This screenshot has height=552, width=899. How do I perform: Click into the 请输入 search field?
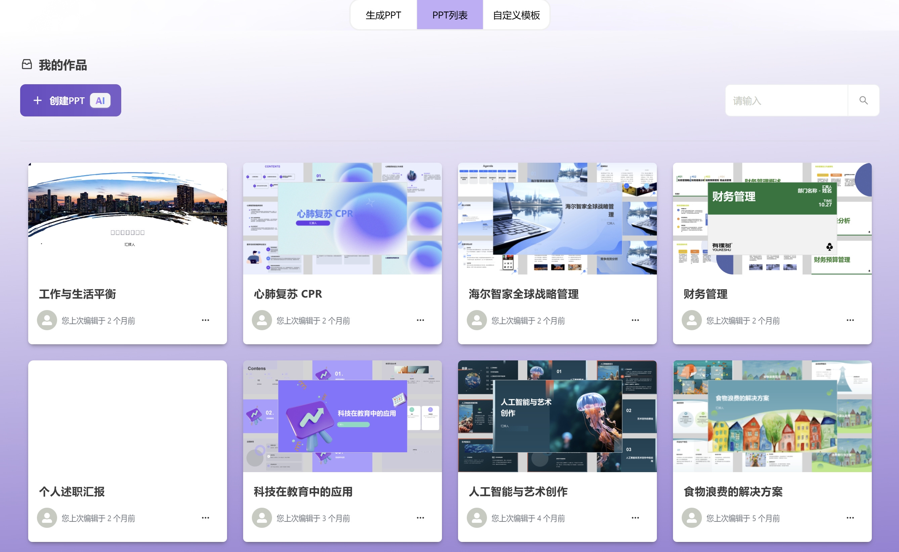point(785,100)
